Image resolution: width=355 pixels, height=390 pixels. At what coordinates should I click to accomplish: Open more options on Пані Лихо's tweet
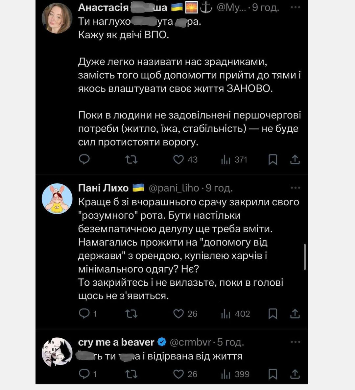click(295, 188)
